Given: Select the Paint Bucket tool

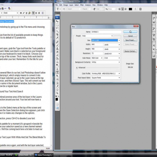Looking at the screenshot, I should coord(57,58).
